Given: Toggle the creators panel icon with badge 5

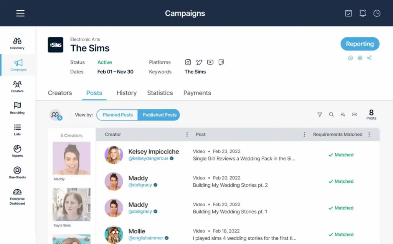Looking at the screenshot, I should (55, 115).
